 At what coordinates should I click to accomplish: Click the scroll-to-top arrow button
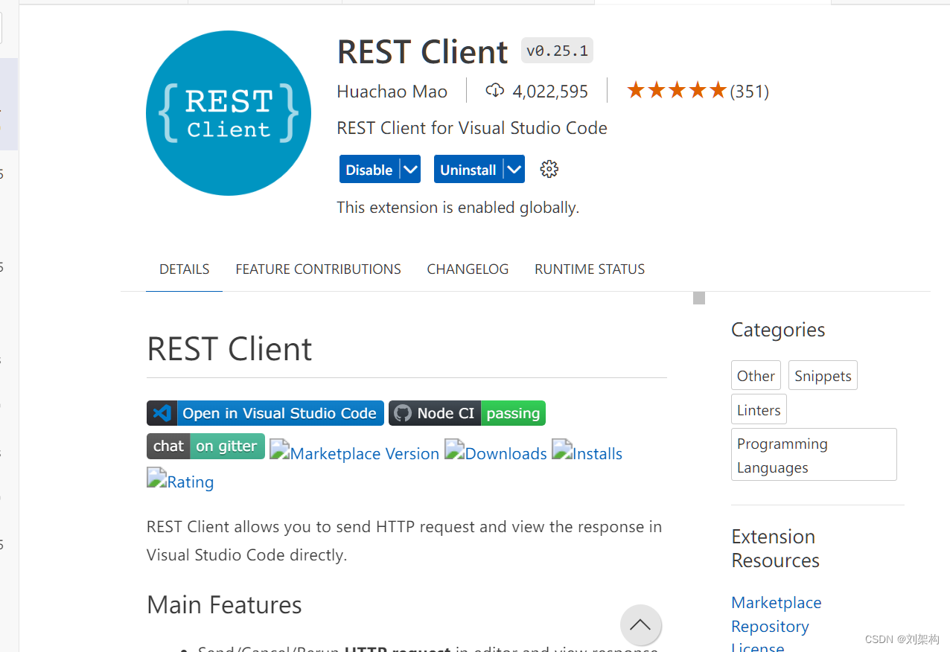(x=640, y=624)
